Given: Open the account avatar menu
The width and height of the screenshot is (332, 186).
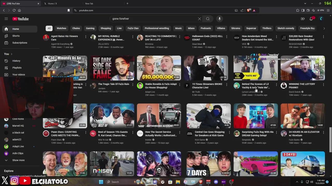Looking at the screenshot, I should 321,19.
